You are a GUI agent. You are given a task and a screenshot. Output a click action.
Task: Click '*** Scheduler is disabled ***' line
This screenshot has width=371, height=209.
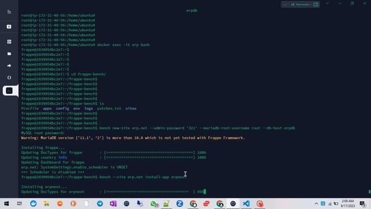[x=53, y=172]
